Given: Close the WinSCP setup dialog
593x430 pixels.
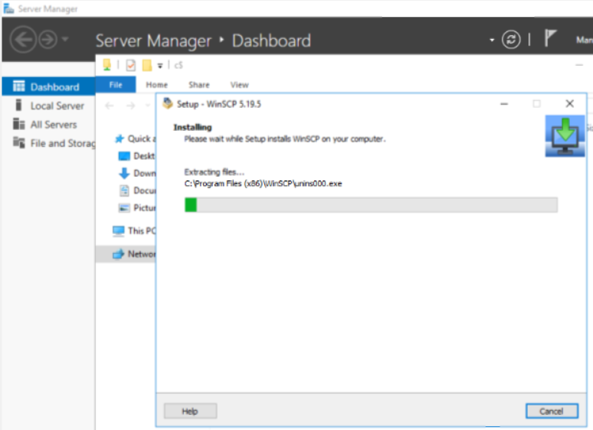Looking at the screenshot, I should (x=569, y=103).
